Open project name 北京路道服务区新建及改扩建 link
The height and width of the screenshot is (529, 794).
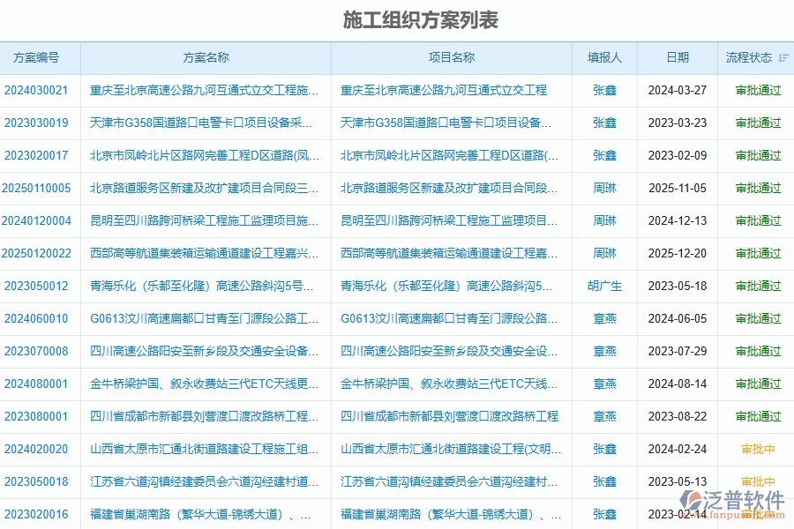pyautogui.click(x=448, y=189)
